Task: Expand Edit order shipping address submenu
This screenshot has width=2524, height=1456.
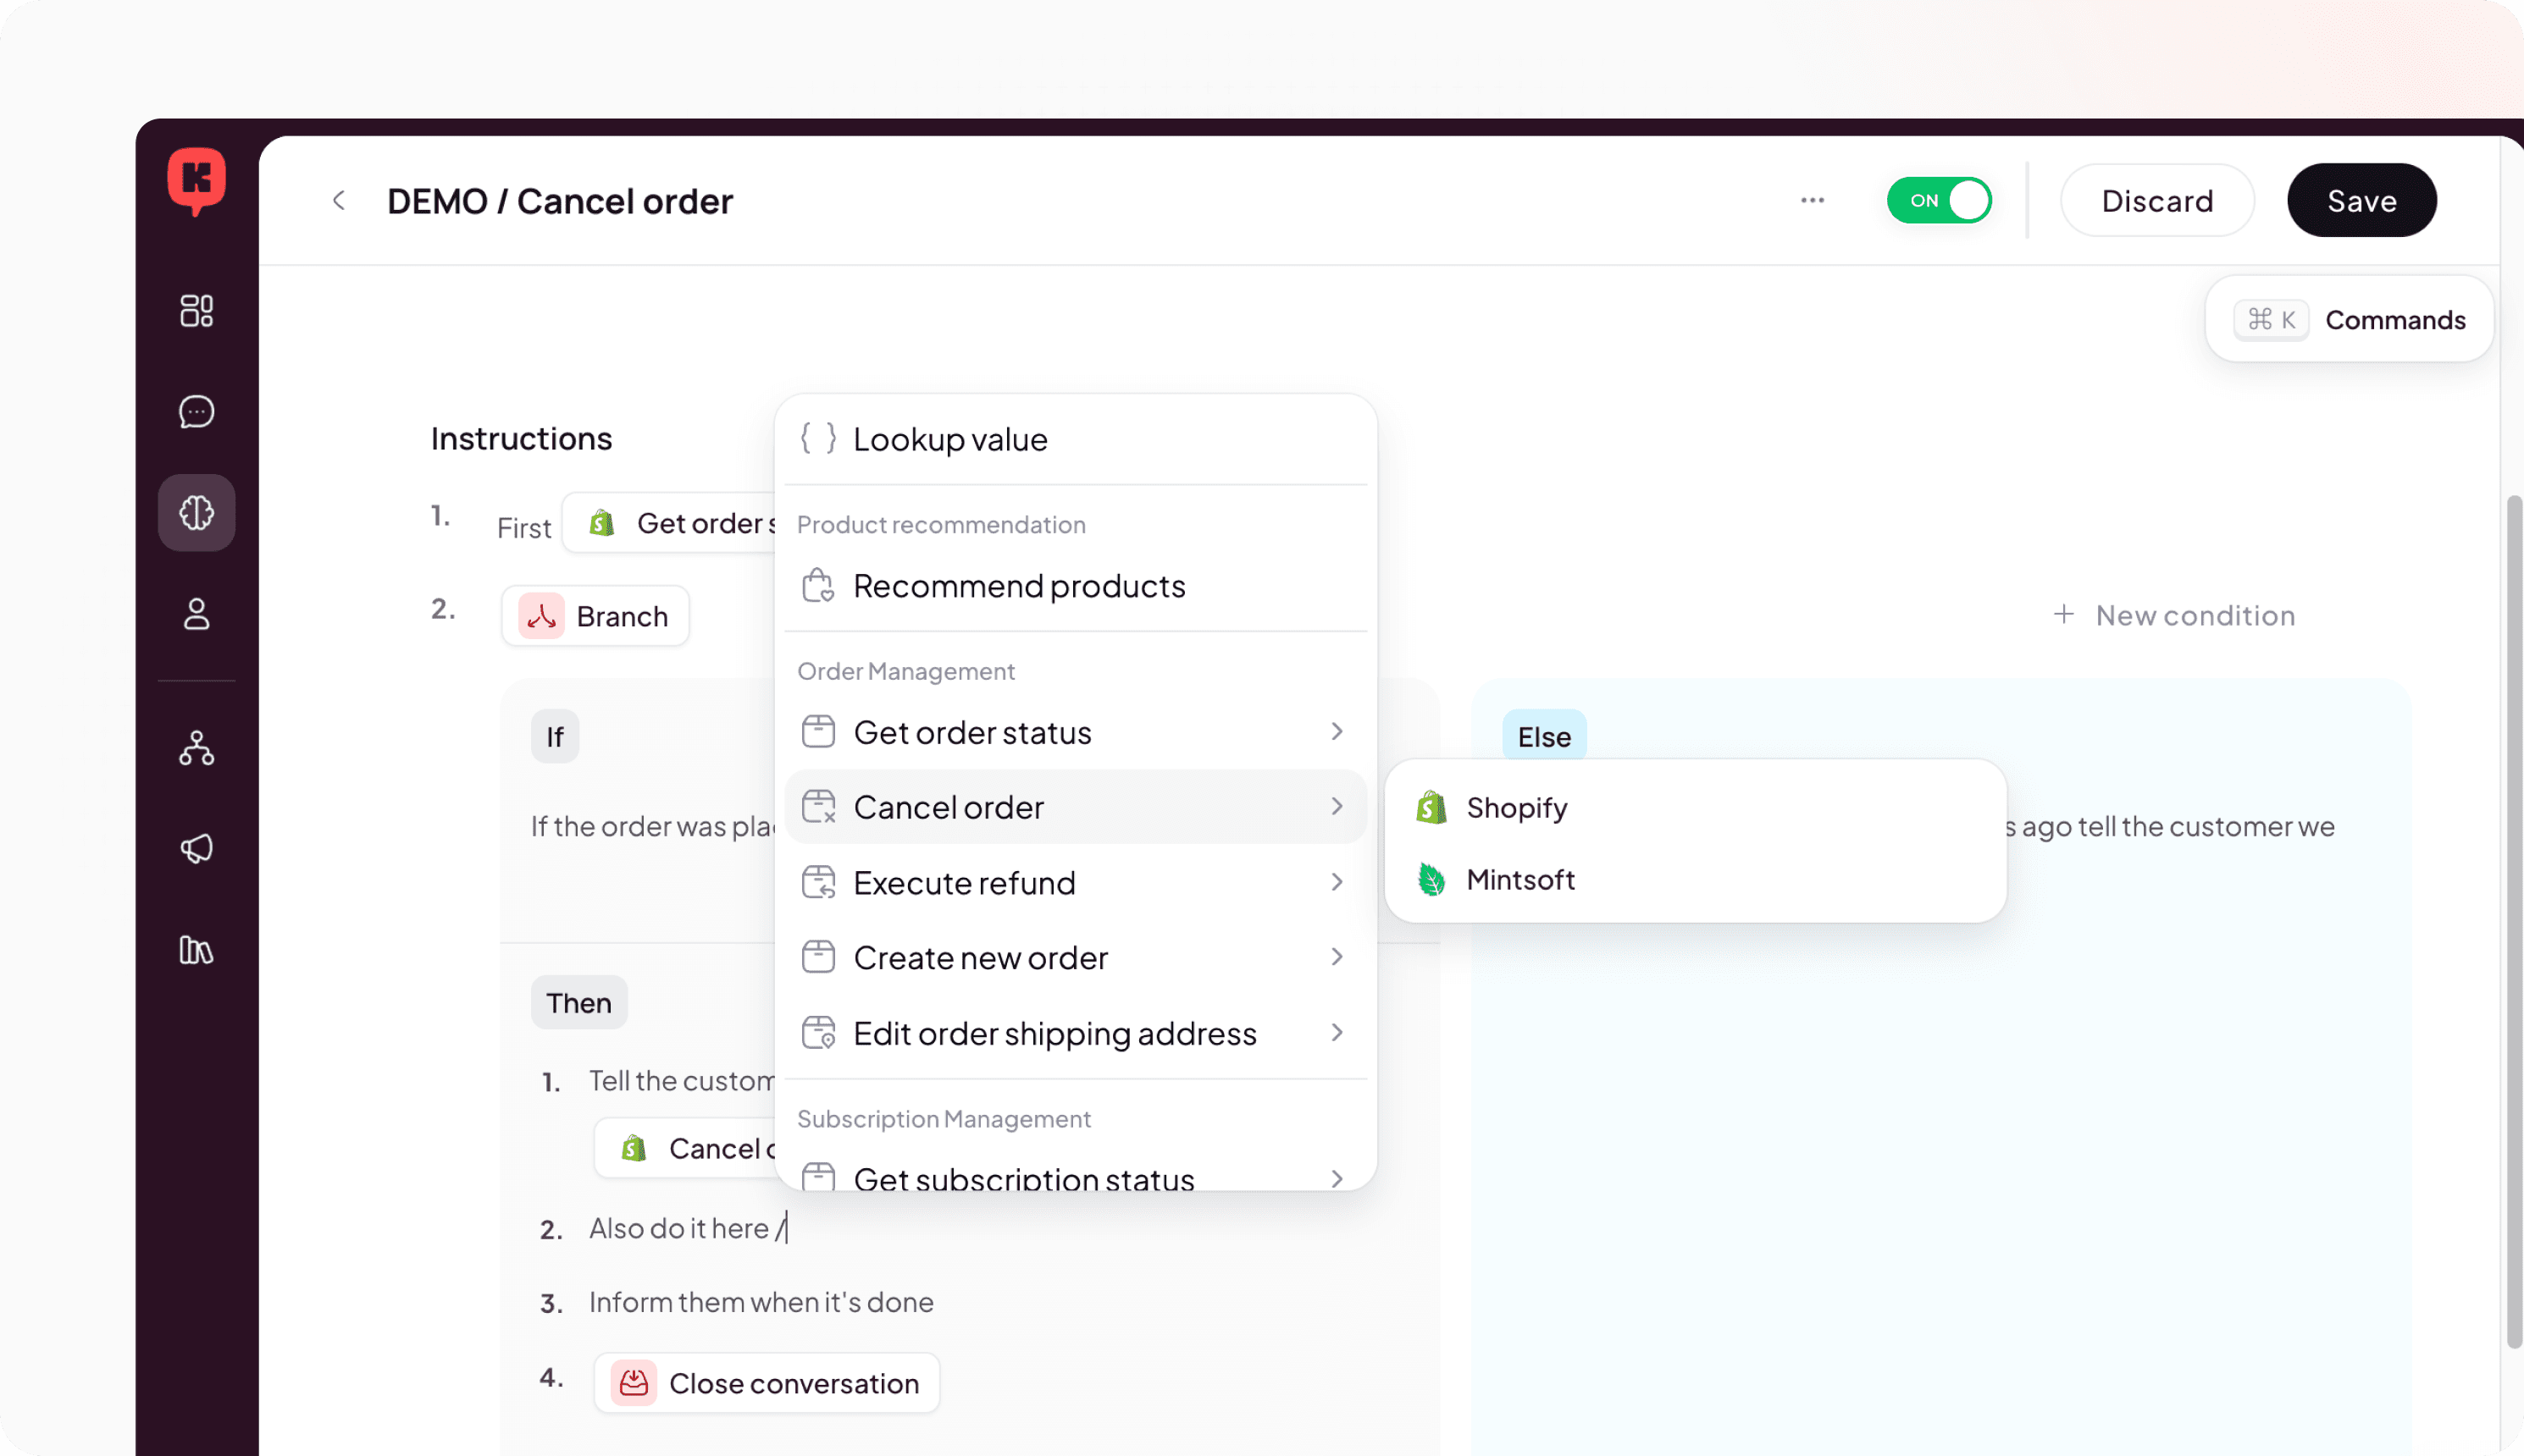Action: point(1075,1033)
